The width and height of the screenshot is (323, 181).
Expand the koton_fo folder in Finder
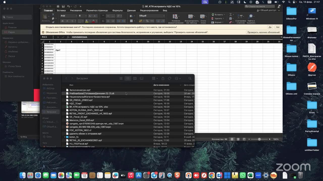tap(65, 137)
